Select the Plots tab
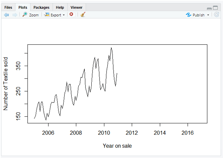The height and width of the screenshot is (158, 223). click(x=23, y=7)
